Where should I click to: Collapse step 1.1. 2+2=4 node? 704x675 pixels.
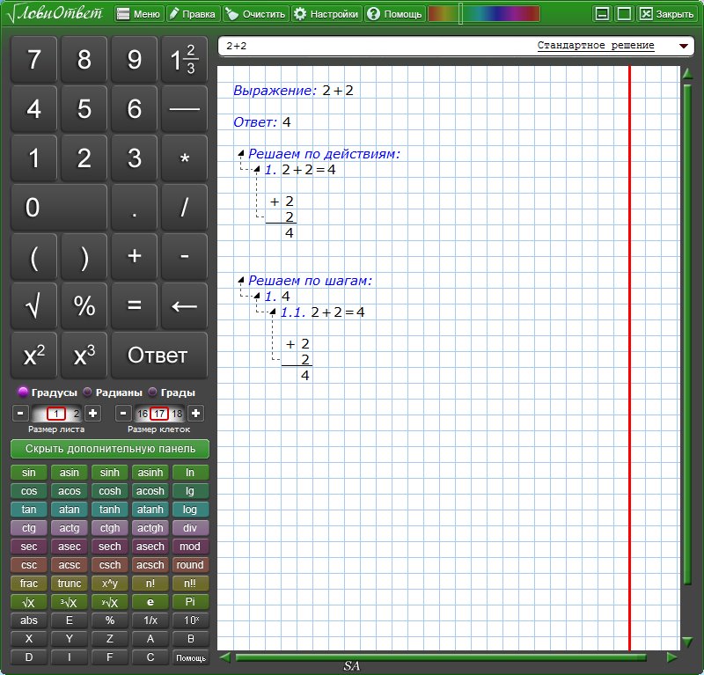pyautogui.click(x=273, y=312)
